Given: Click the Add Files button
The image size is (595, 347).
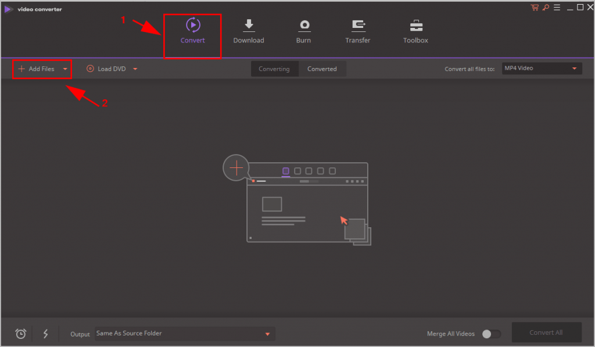Looking at the screenshot, I should coord(37,69).
